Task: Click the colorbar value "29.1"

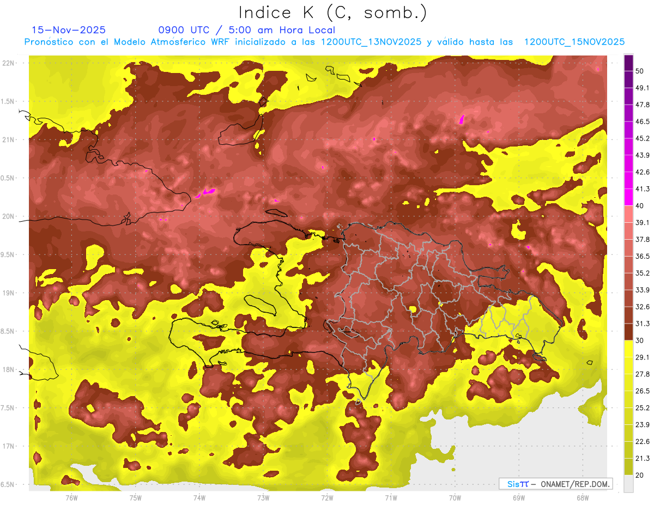Action: pyautogui.click(x=643, y=357)
